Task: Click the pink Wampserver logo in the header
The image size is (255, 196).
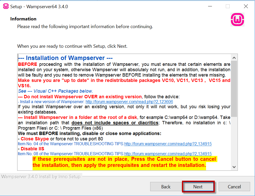Action: click(x=237, y=19)
